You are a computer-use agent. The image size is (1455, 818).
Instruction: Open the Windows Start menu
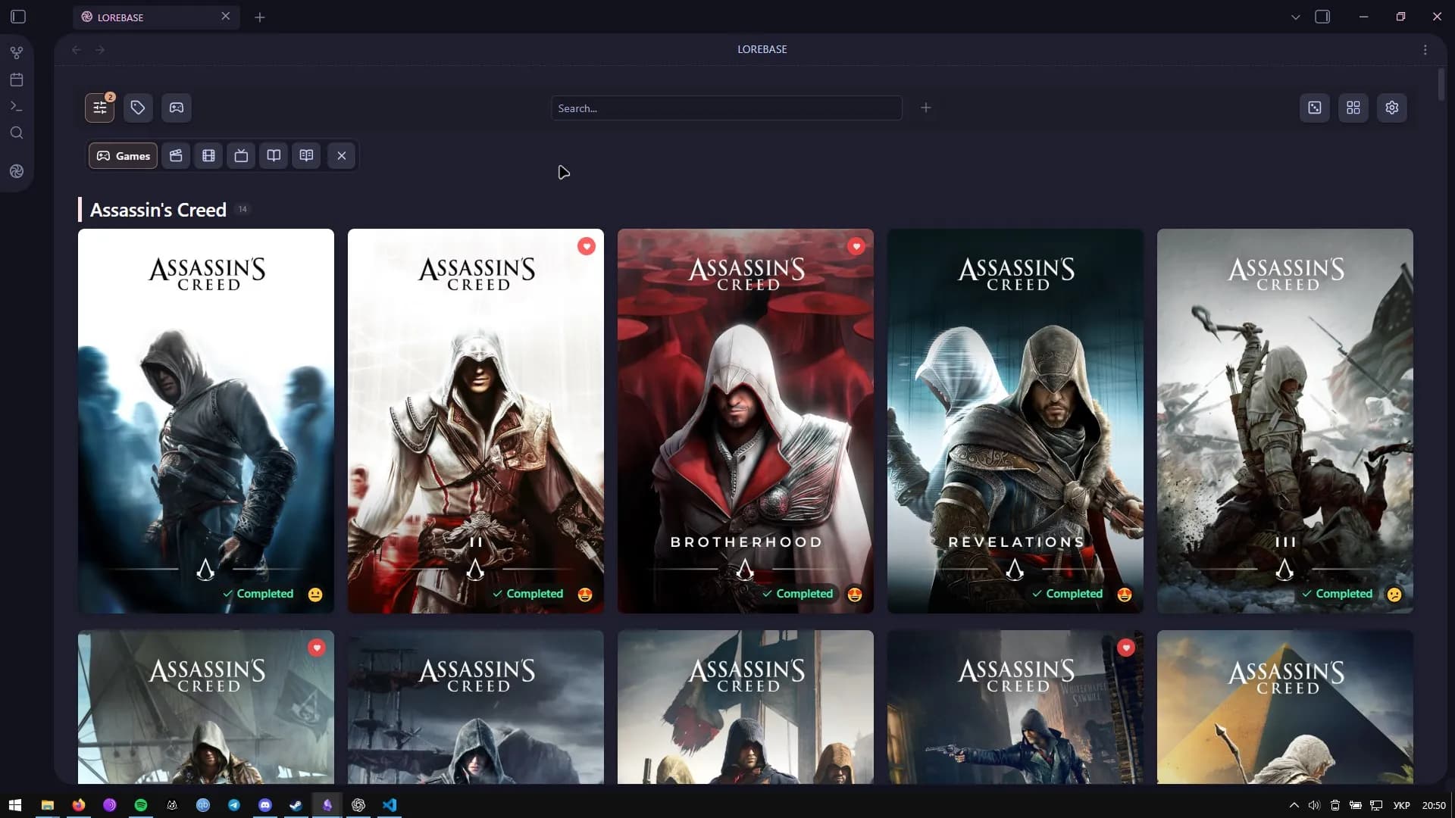point(15,805)
